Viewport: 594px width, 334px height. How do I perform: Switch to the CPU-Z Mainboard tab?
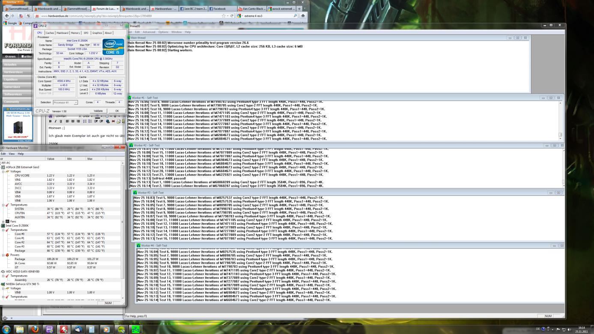62,33
